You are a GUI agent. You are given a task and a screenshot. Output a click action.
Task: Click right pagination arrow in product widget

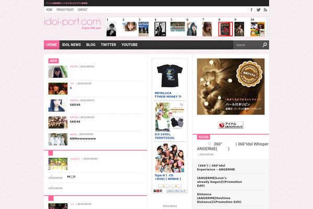point(176,186)
